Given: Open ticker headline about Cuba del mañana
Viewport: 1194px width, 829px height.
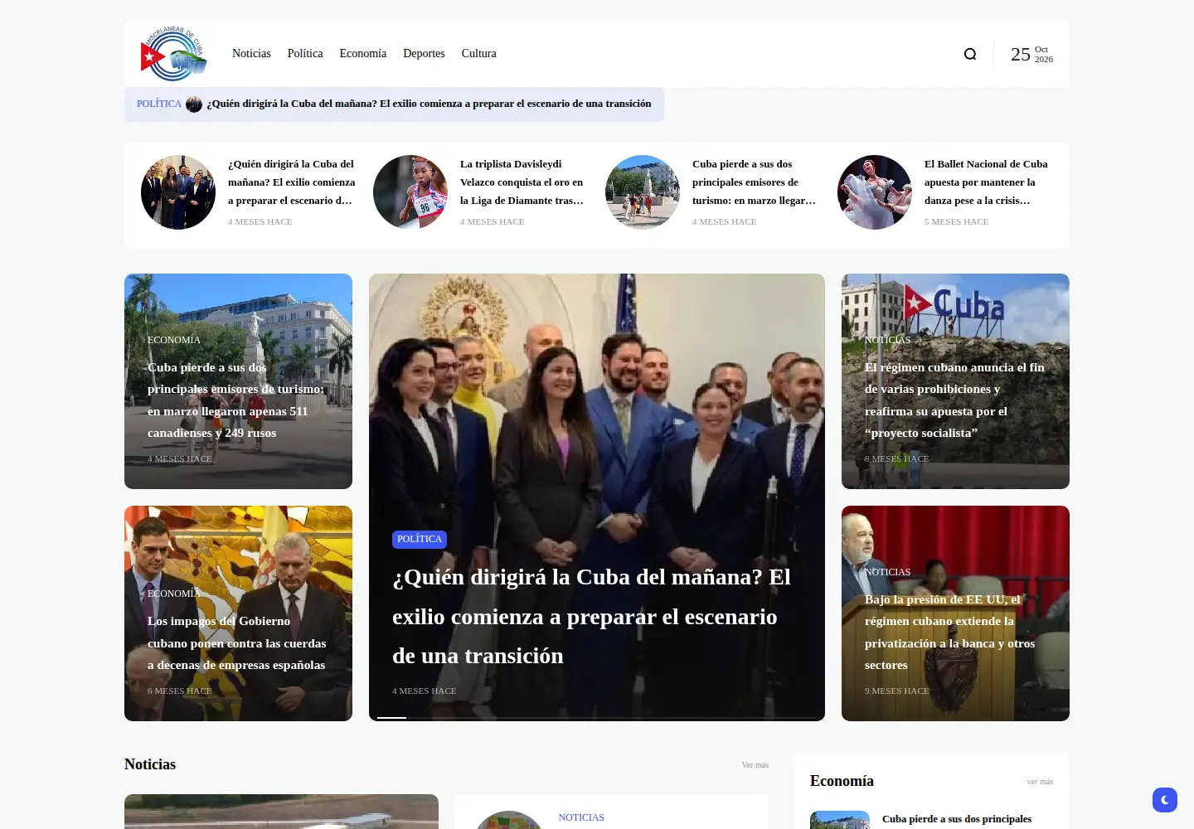Looking at the screenshot, I should 429,104.
